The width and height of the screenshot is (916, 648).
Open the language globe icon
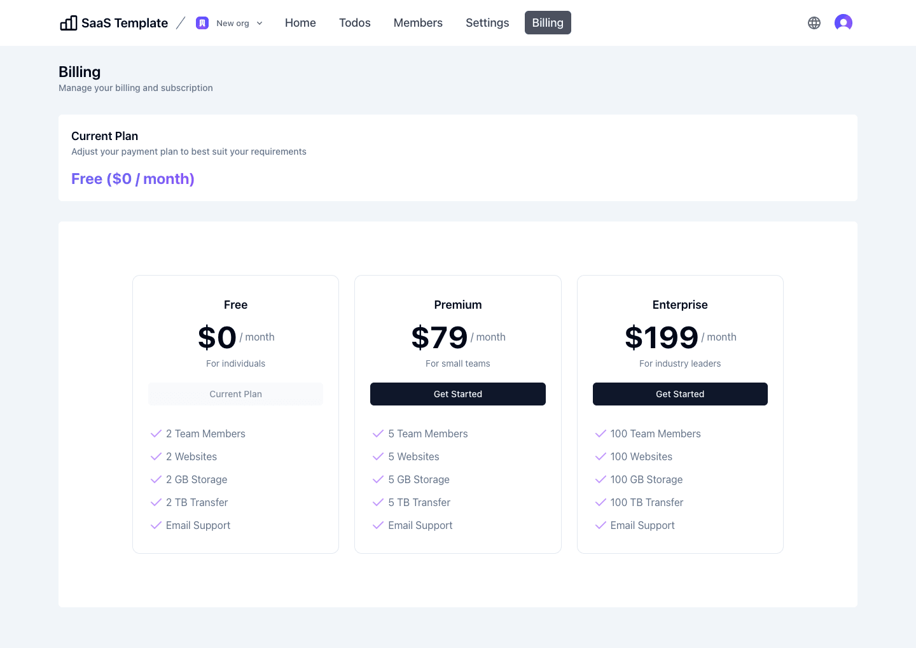pyautogui.click(x=814, y=22)
